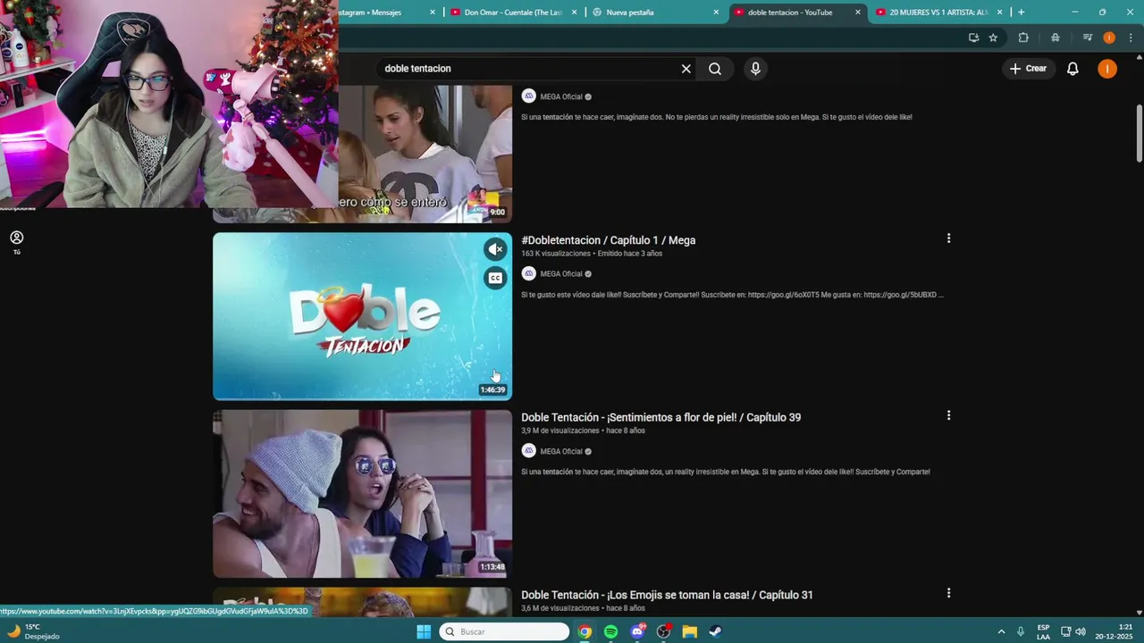Screen dimensions: 1144x643
Task: Open Steam from the taskbar
Action: click(716, 631)
